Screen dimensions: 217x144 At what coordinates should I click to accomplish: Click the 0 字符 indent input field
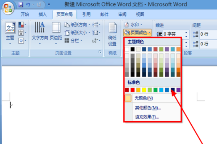[x=174, y=34]
